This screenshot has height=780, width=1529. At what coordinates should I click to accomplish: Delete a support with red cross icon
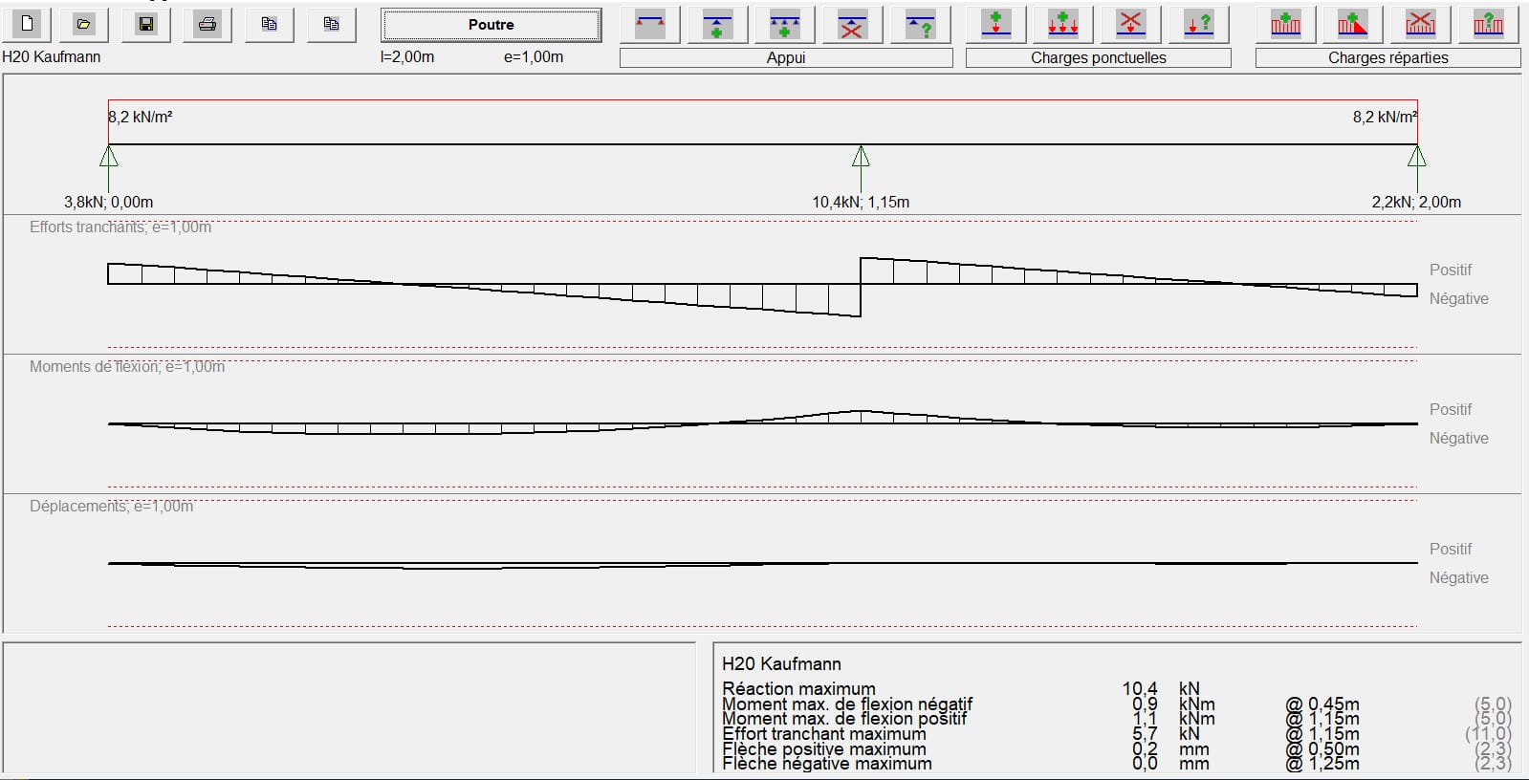click(x=851, y=25)
